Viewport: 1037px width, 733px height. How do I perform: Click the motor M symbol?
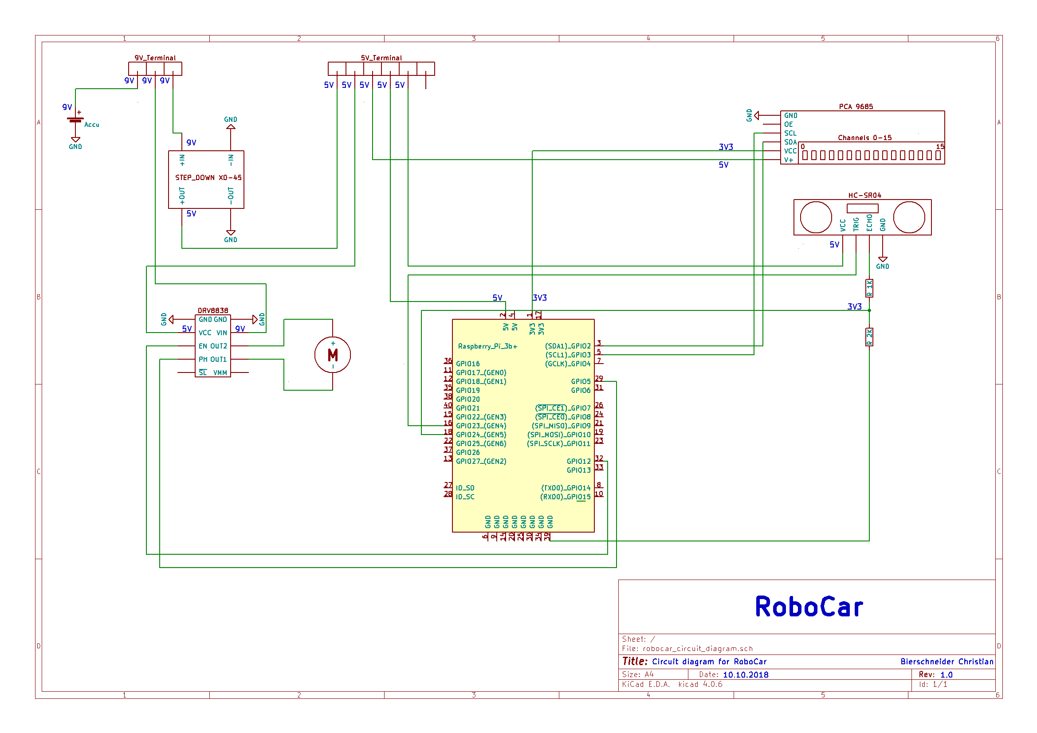click(332, 355)
